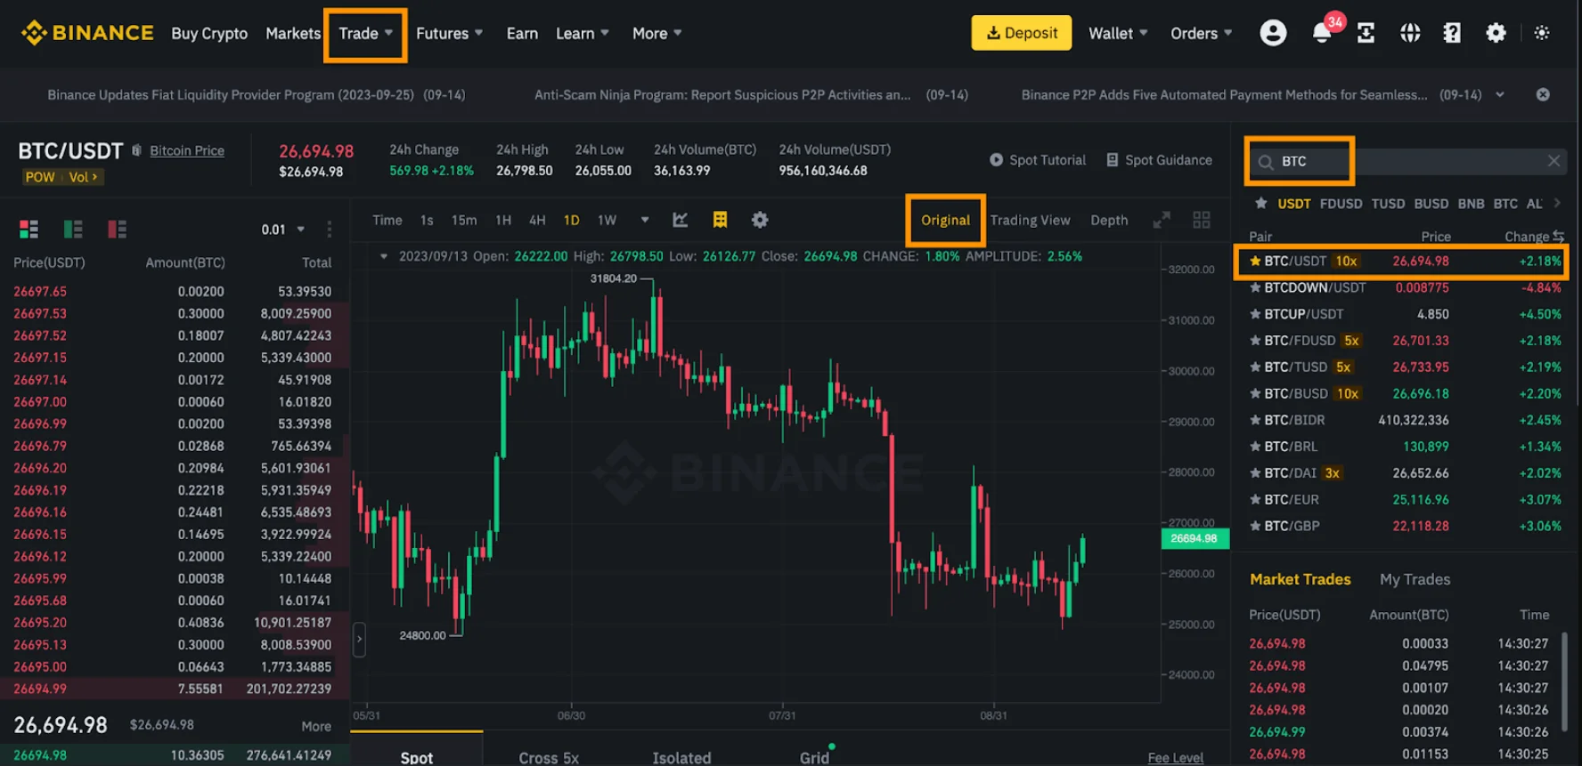This screenshot has width=1582, height=766.
Task: Click More under order book
Action: tap(316, 726)
